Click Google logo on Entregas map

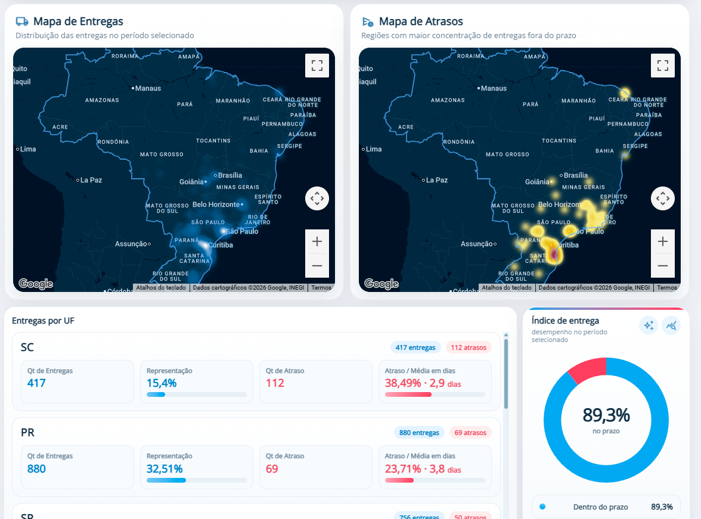[x=36, y=284]
